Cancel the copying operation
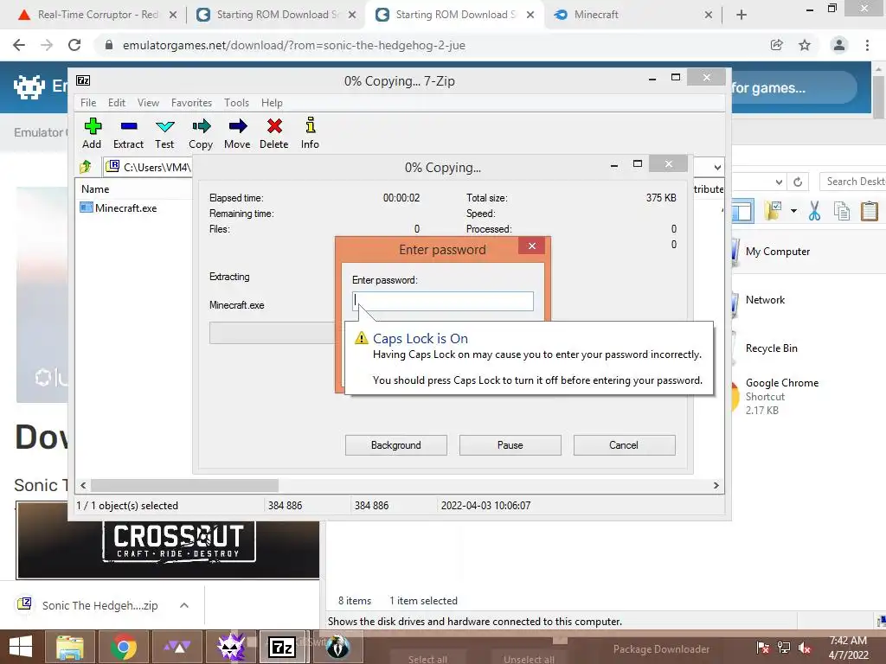Viewport: 886px width, 664px height. pos(624,445)
